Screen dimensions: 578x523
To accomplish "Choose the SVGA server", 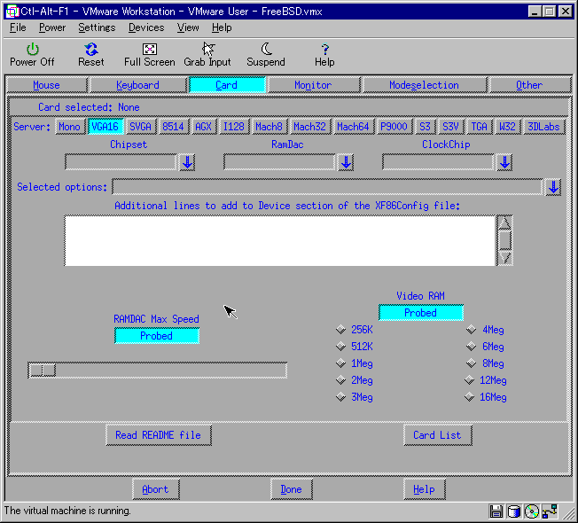I will coord(140,127).
